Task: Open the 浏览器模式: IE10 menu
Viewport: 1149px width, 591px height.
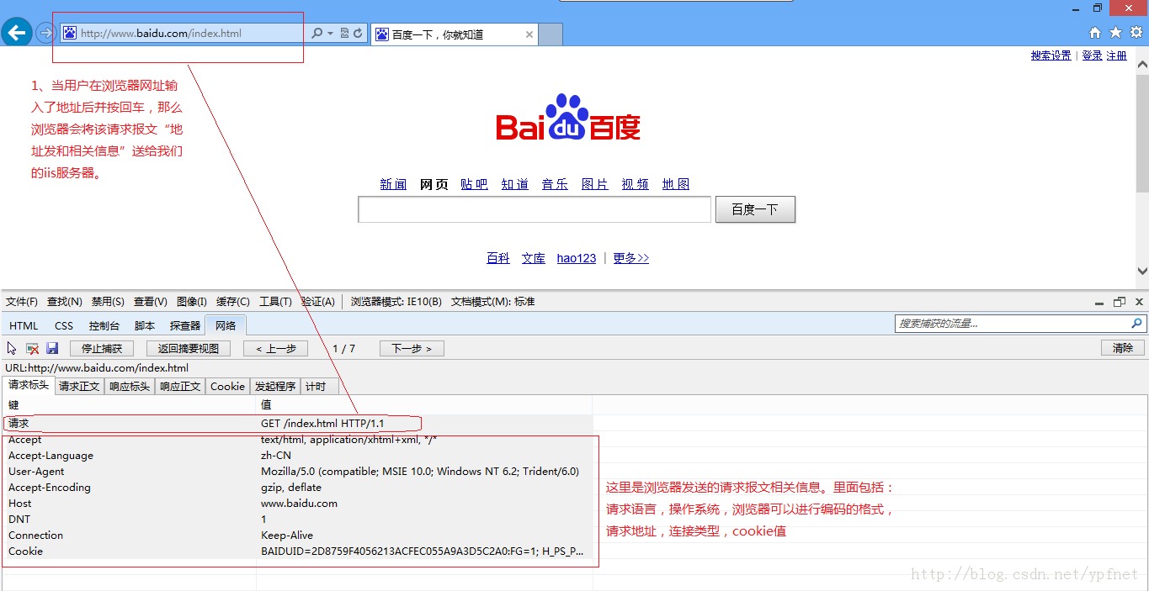Action: tap(396, 302)
